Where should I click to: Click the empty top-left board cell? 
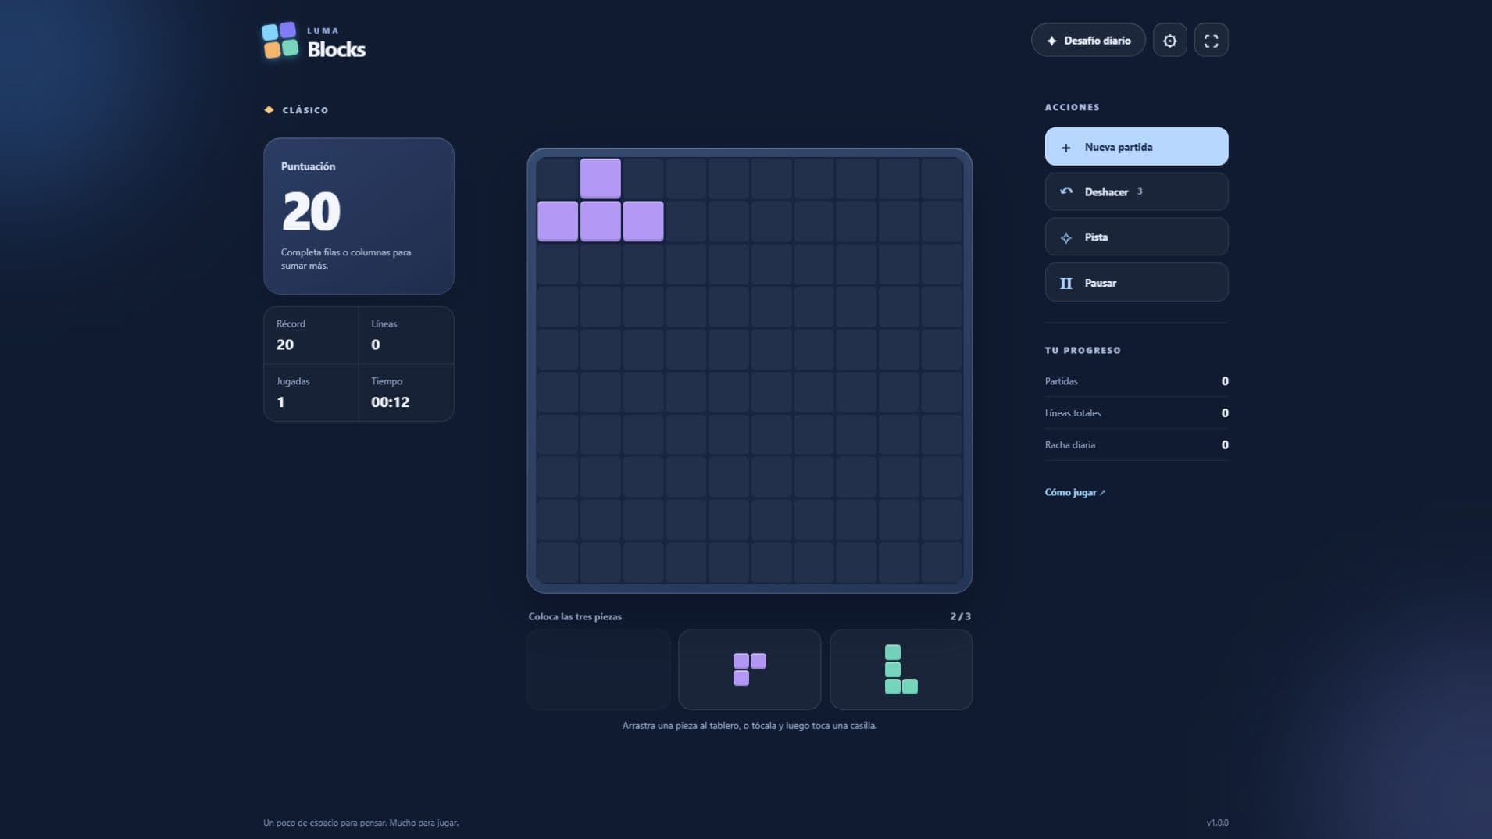coord(558,179)
